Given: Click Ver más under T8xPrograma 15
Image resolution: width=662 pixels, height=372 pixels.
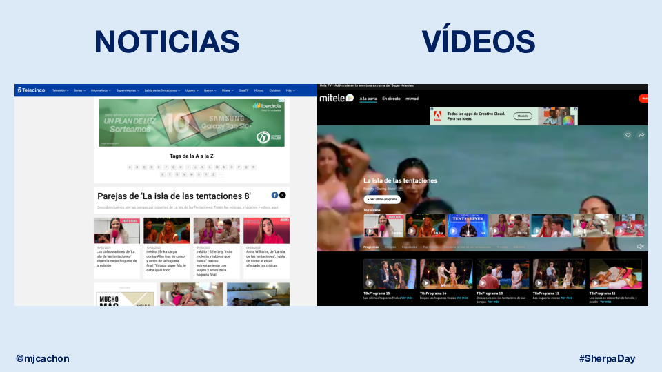Looking at the screenshot, I should (407, 298).
